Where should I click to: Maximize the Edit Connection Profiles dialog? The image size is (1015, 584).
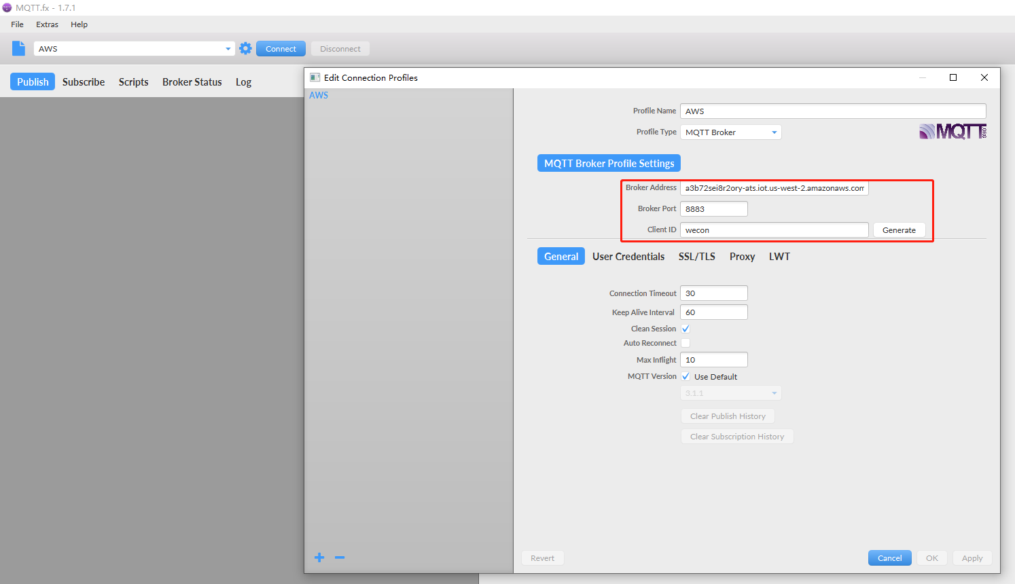[x=953, y=77]
